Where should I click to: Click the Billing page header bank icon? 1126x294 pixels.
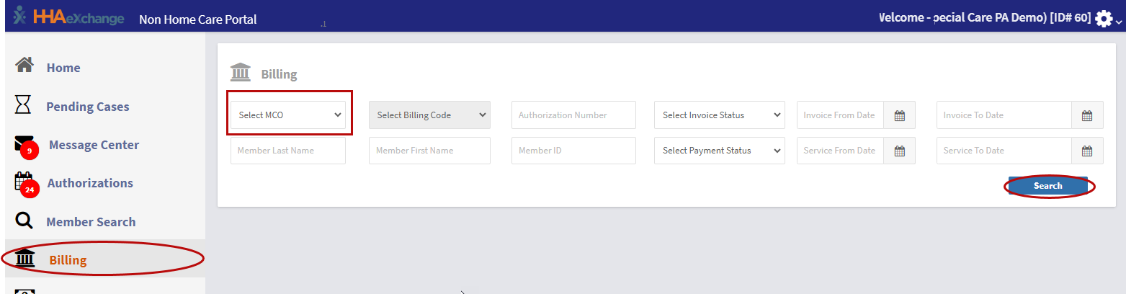pos(241,73)
